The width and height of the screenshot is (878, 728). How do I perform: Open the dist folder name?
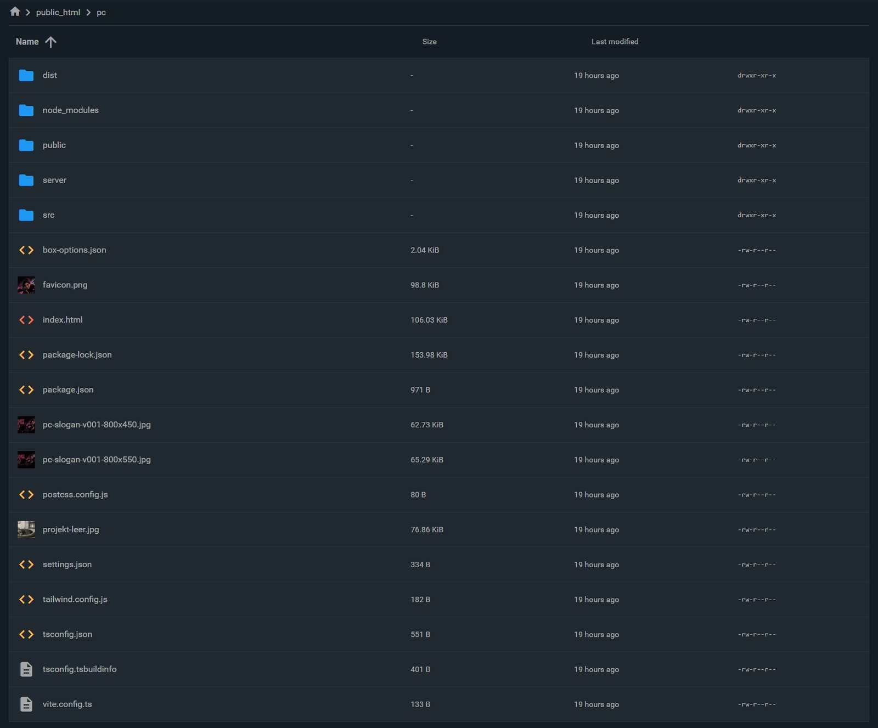(x=50, y=75)
